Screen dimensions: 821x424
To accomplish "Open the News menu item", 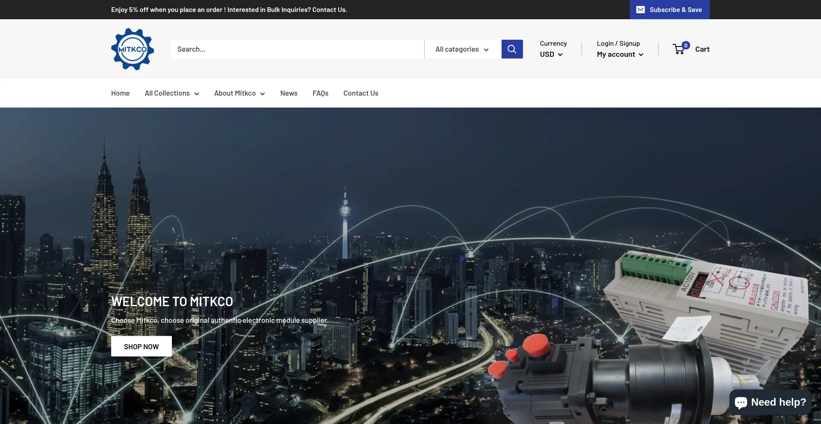I will point(289,93).
